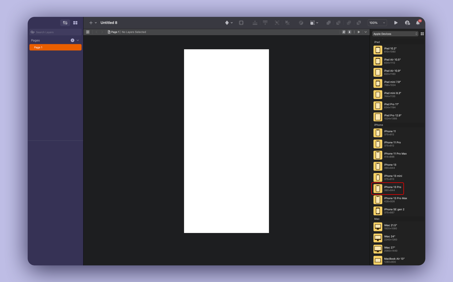Choose the iPhone 13 Pro artboard template

pyautogui.click(x=387, y=188)
